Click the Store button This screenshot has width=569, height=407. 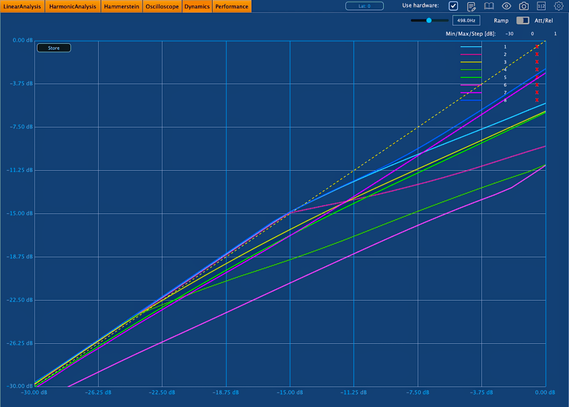tap(53, 48)
